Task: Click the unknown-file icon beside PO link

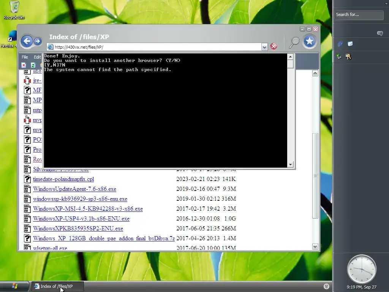Action: pos(27,139)
